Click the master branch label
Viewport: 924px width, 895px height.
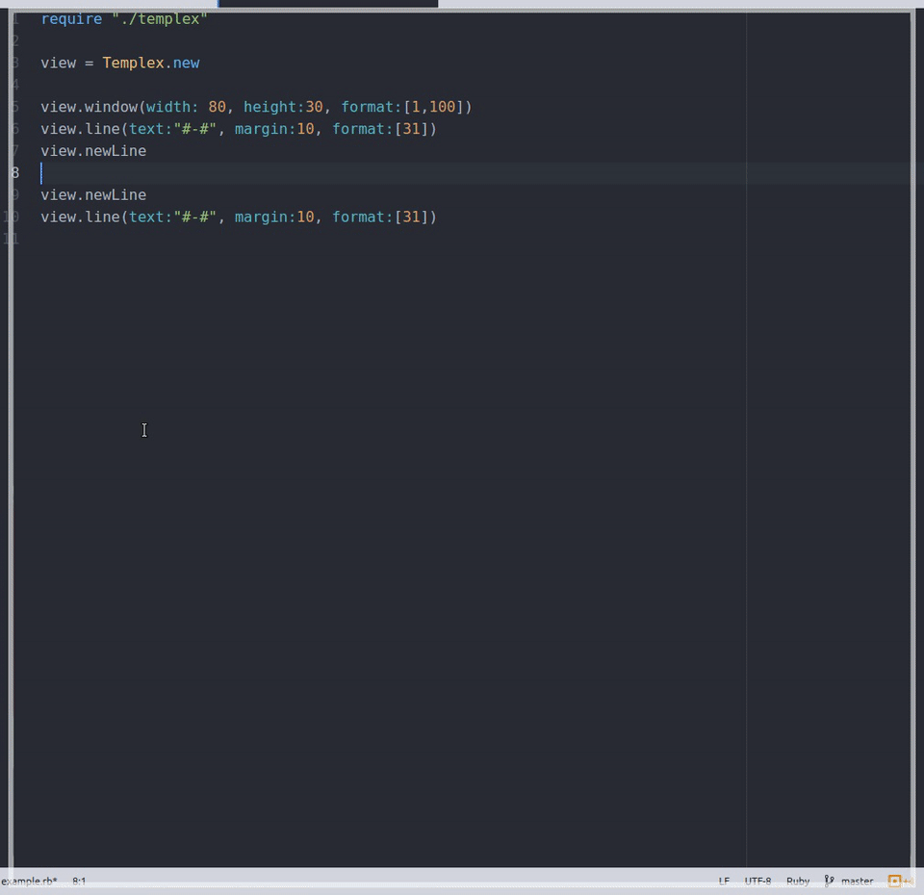(x=857, y=881)
